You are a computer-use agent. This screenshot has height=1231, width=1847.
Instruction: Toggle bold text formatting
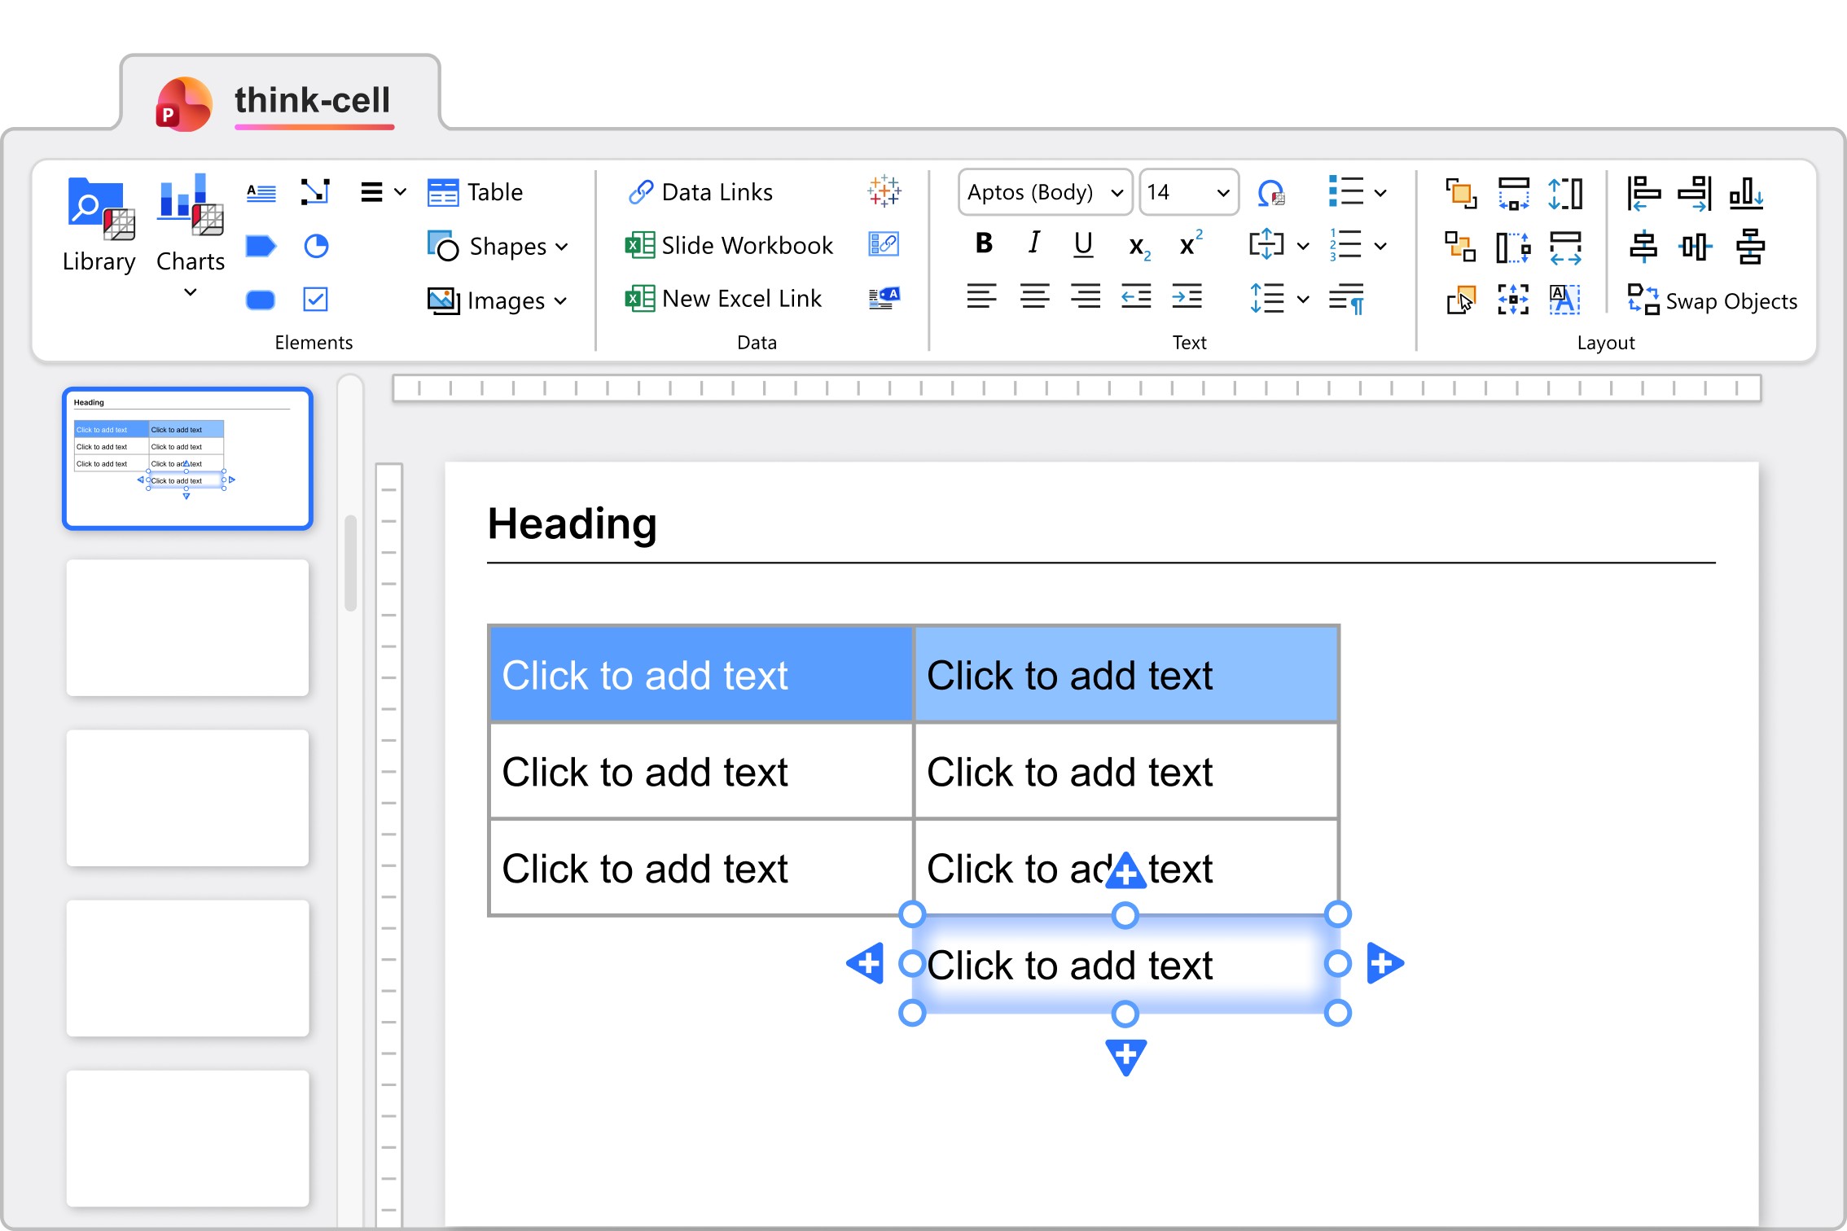point(984,243)
